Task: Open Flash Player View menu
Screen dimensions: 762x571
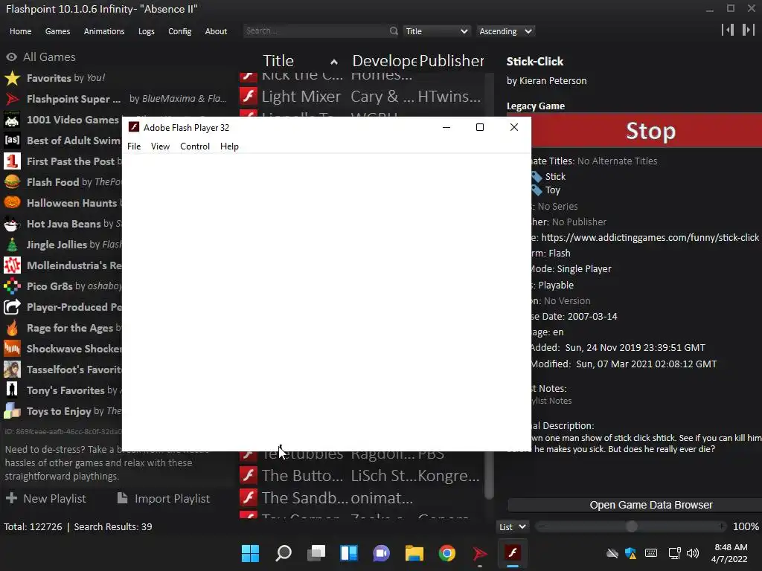Action: click(161, 146)
